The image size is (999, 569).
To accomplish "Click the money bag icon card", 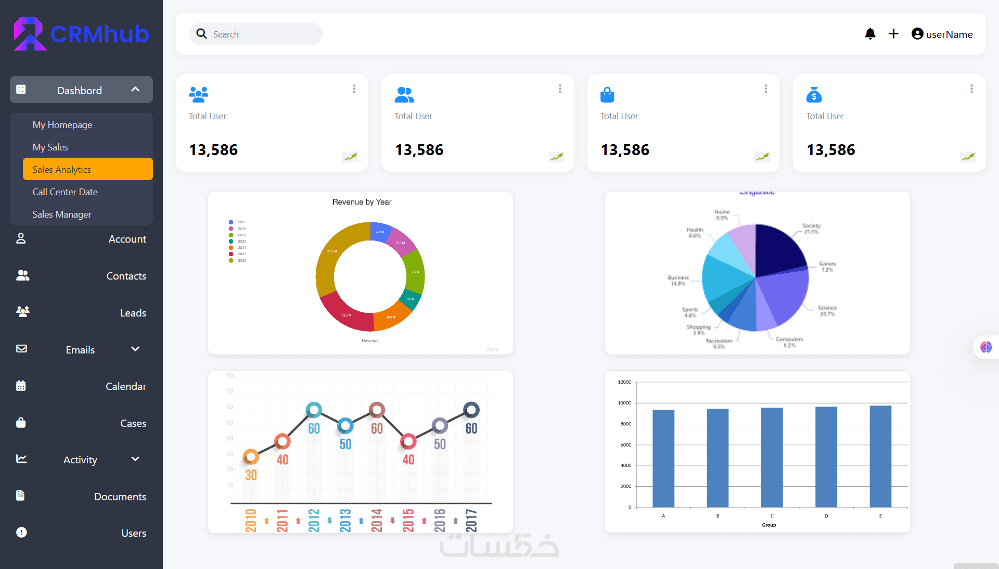I will [x=814, y=95].
